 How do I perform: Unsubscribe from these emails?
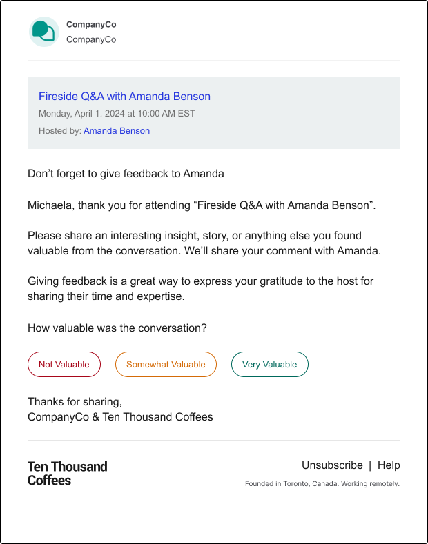click(332, 465)
